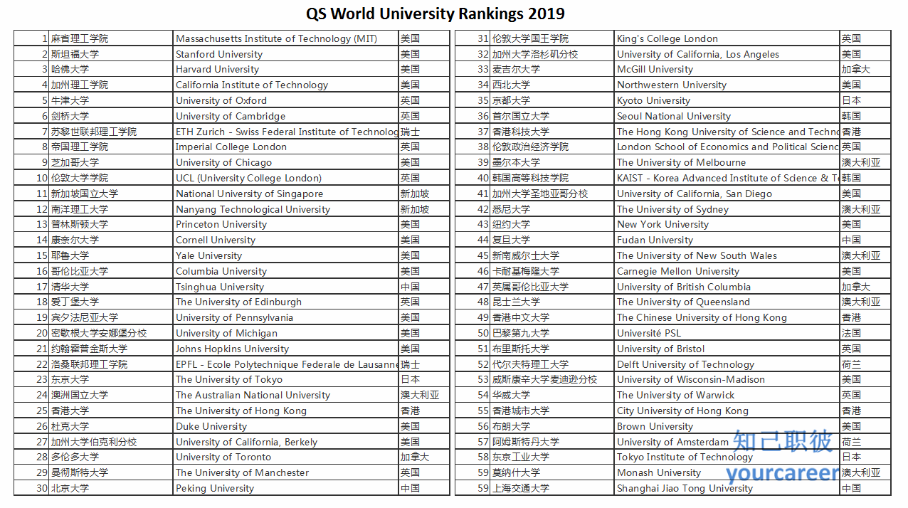Select the "National University of Singapore" cell
908x508 pixels.
tap(286, 194)
